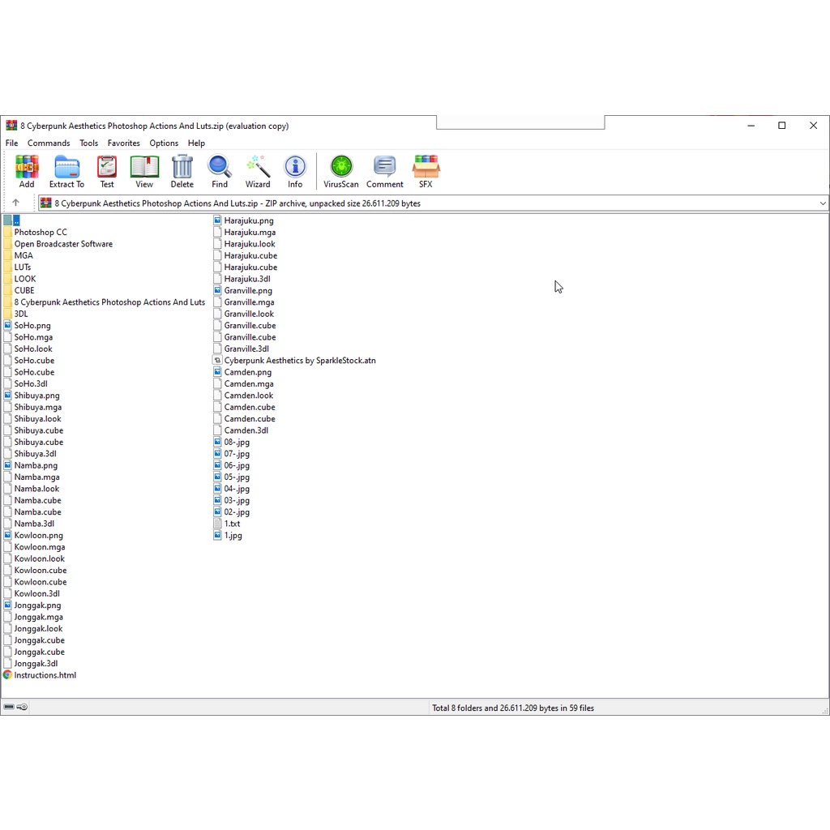Select Cyberpunk Aesthetics by SparkleStock.atn file
This screenshot has height=830, width=830.
coord(299,361)
